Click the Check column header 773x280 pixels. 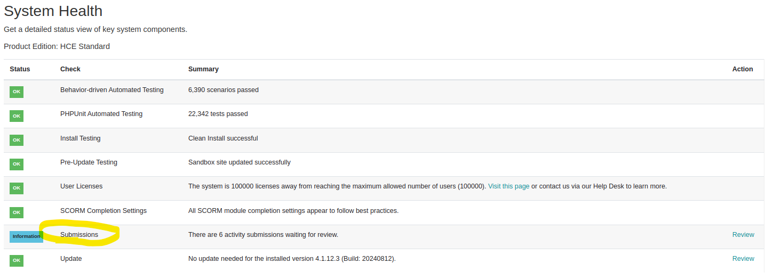(x=70, y=69)
